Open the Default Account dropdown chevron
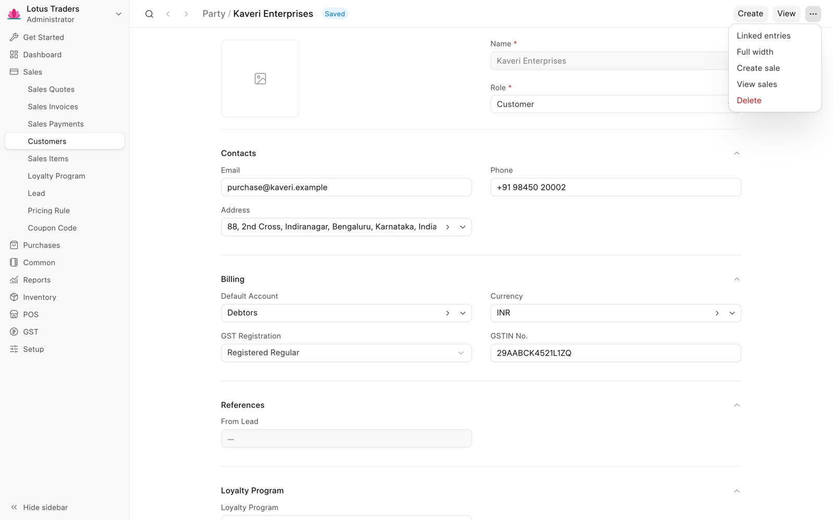 [x=463, y=313]
